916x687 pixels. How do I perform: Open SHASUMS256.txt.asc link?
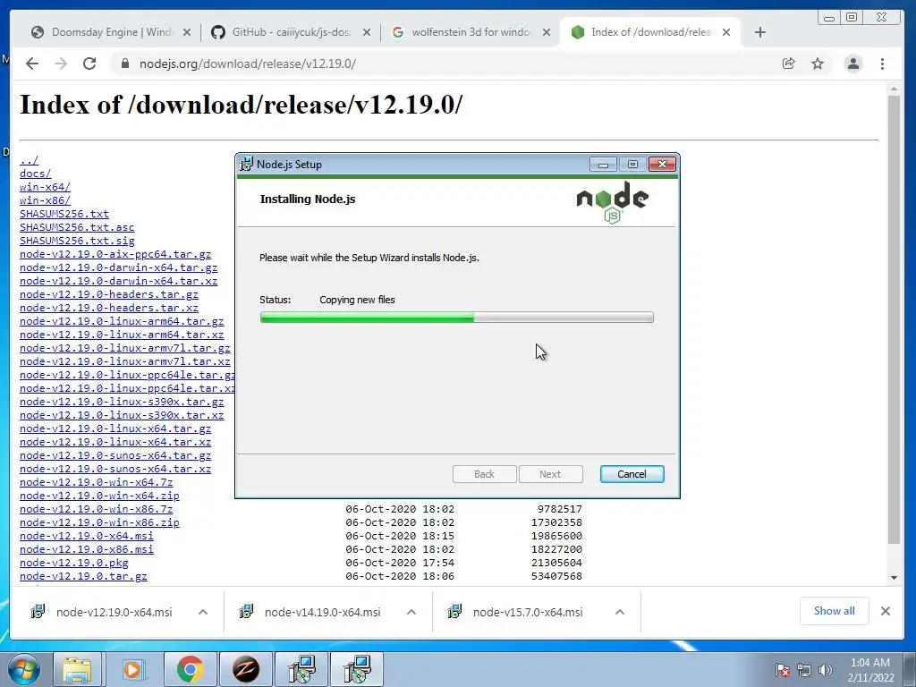coord(77,227)
